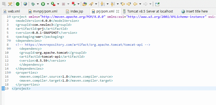The image size is (216, 105).
Task: Click the xmlns POM/4.0.0 URL string
Action: [72, 17]
